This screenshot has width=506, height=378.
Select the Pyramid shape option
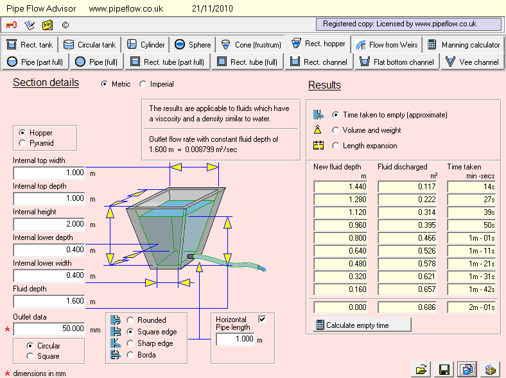coord(24,143)
